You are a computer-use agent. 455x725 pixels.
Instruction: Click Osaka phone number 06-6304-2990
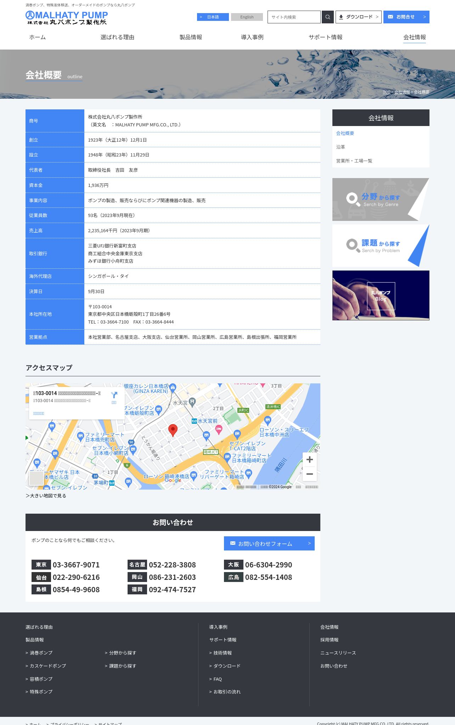click(269, 565)
